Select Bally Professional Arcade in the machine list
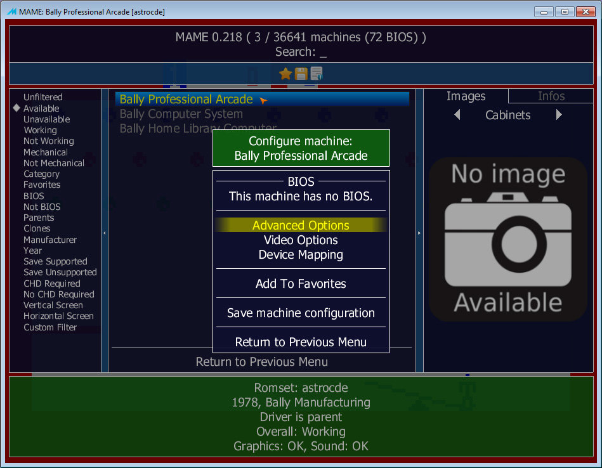This screenshot has height=468, width=602. (262, 99)
